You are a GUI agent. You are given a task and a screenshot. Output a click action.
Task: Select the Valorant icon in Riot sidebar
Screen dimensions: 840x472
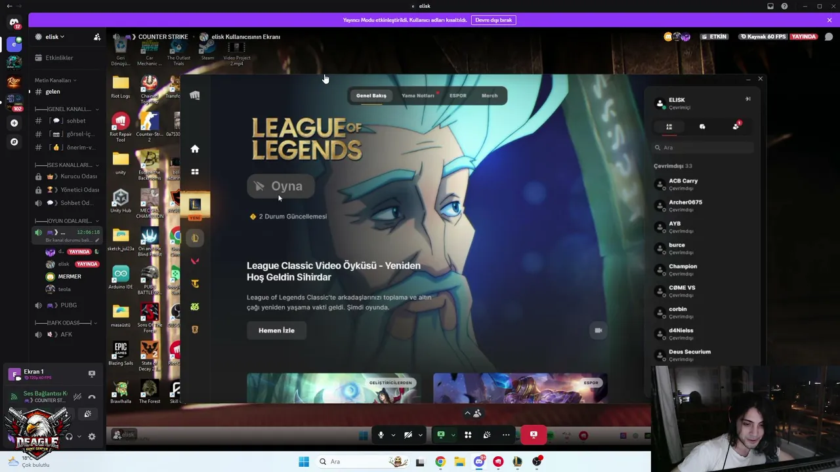[x=195, y=261]
